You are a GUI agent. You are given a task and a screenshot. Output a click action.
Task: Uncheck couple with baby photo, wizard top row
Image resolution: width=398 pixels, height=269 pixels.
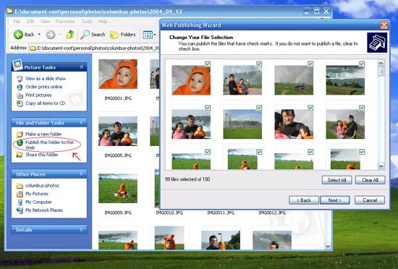pos(259,64)
